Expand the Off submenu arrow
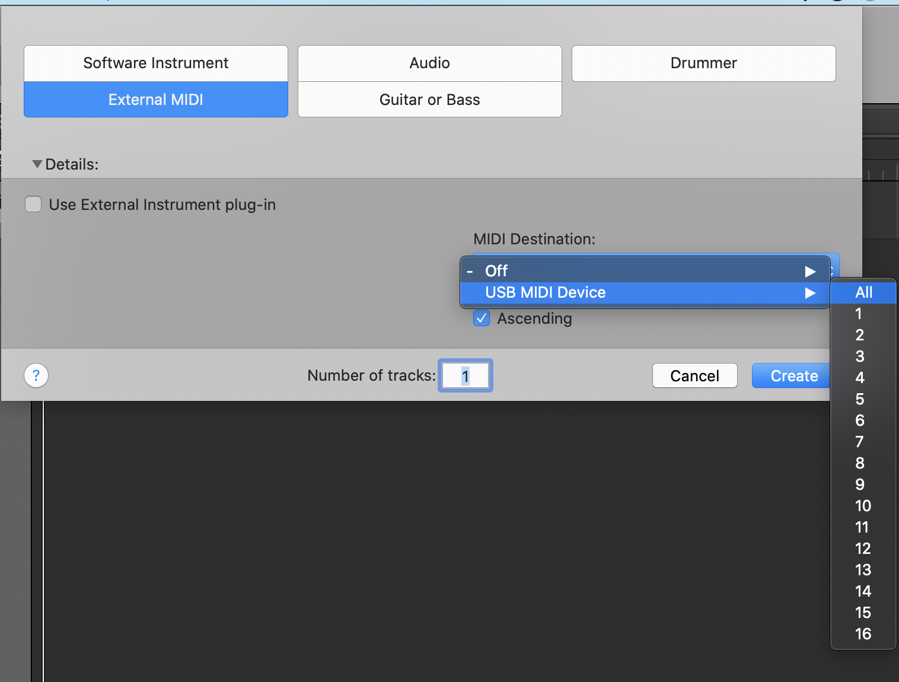Screen dimensions: 899x682 tap(810, 272)
